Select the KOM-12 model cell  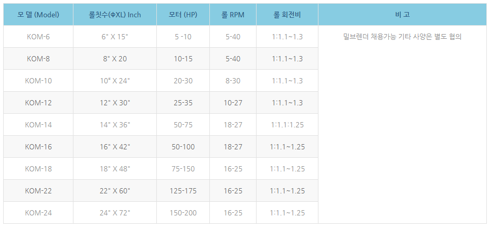[38, 103]
